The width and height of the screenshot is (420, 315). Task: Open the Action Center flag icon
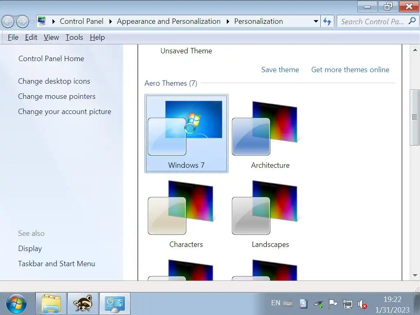coord(333,304)
